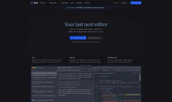The width and height of the screenshot is (172, 102).
Task: Click the Clone source button
Action: point(95,38)
